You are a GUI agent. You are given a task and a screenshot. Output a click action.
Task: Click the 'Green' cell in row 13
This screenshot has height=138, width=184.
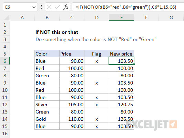pos(47,112)
